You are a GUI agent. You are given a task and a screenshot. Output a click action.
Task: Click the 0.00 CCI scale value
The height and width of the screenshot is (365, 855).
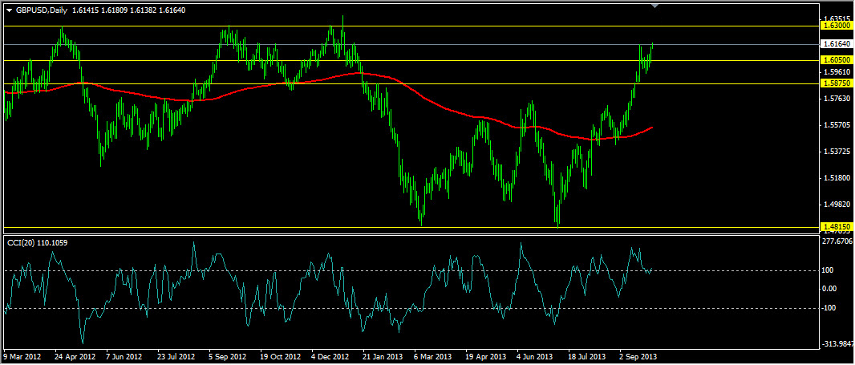[x=829, y=289]
